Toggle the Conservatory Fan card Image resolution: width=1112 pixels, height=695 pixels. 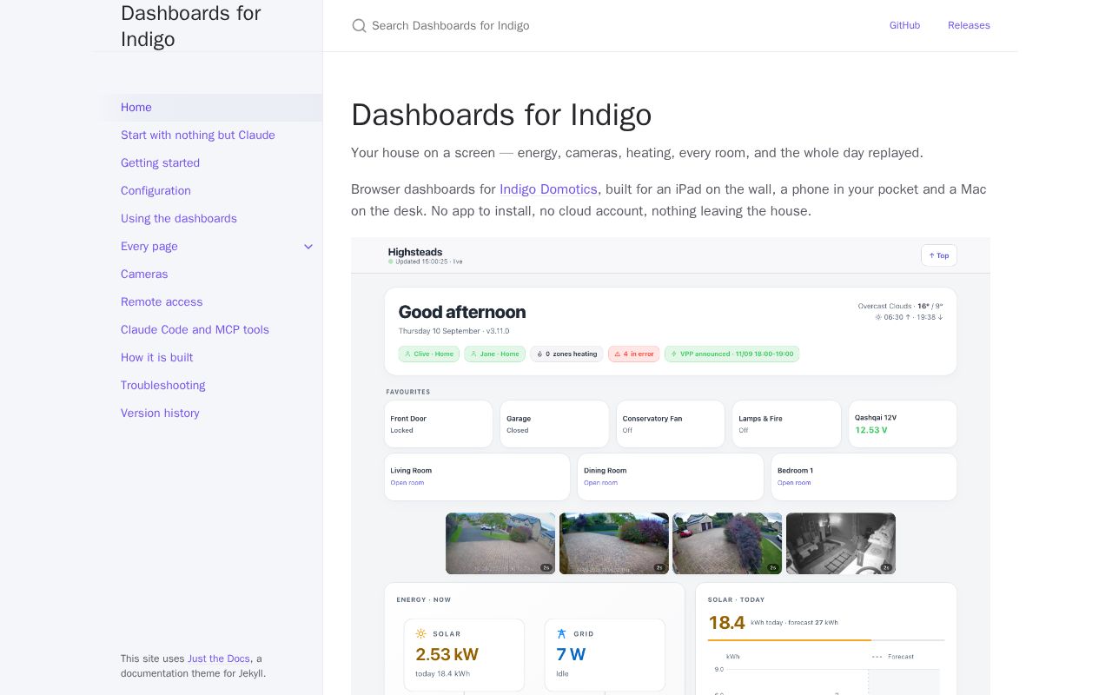[670, 424]
